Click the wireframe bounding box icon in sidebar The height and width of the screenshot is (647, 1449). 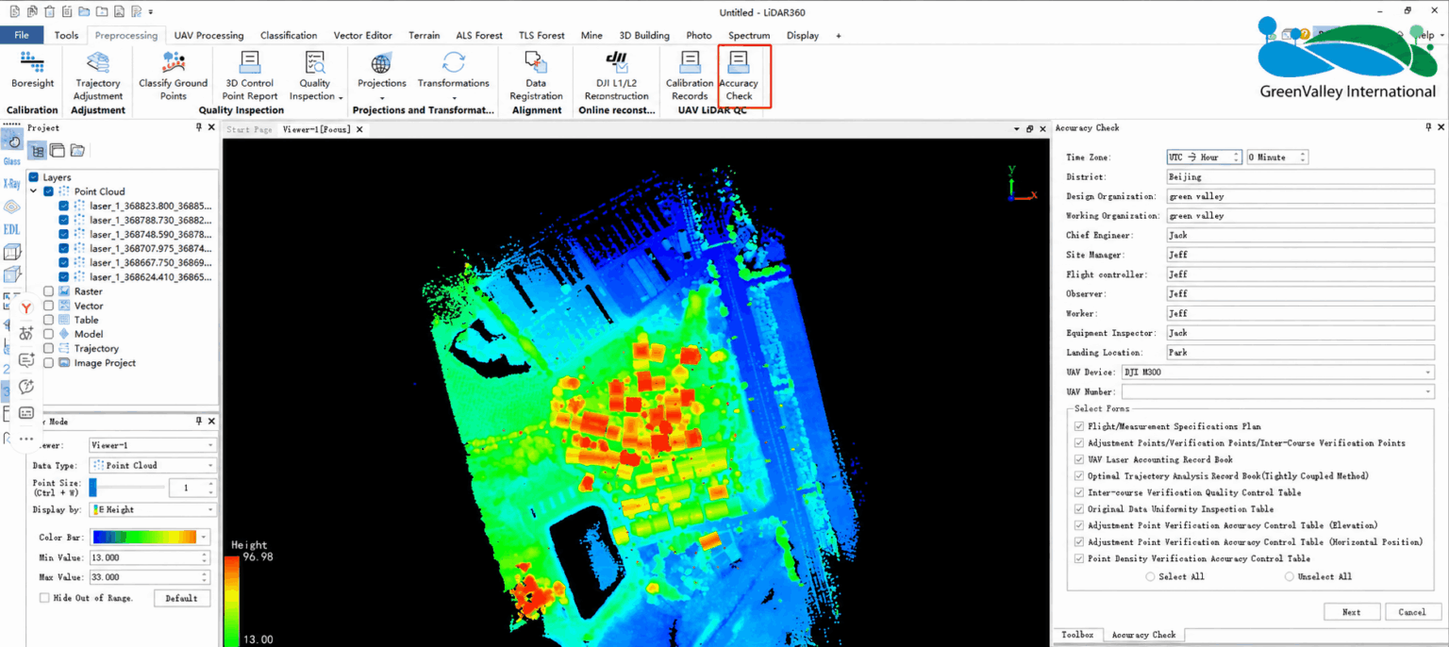point(12,252)
